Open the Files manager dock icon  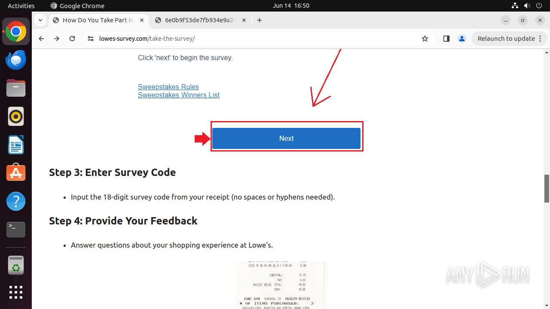[16, 88]
